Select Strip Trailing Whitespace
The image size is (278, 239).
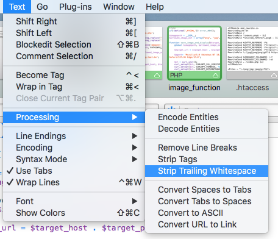tap(207, 171)
